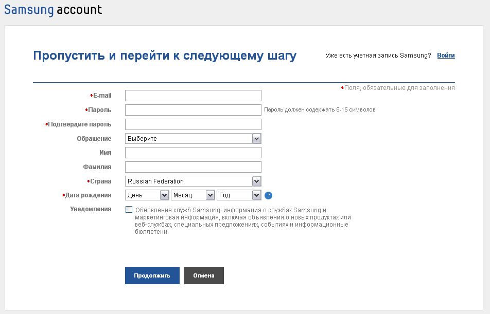Viewport: 490px width, 314px height.
Task: Click the Фамилия last name field
Action: pyautogui.click(x=193, y=167)
